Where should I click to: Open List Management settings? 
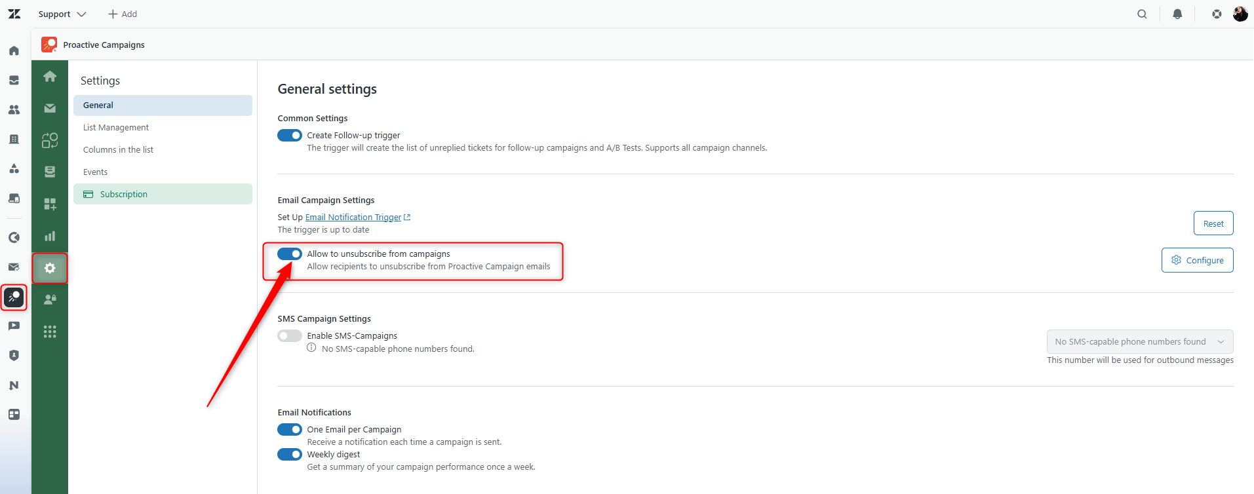point(163,127)
